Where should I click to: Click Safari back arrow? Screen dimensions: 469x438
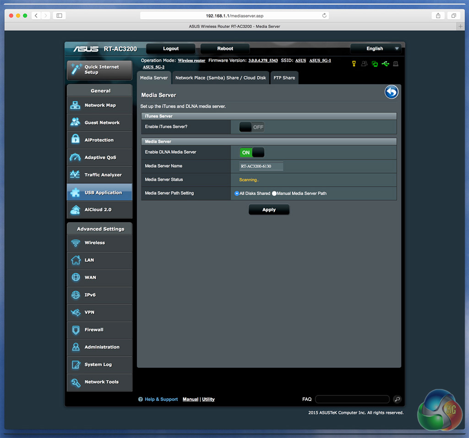pyautogui.click(x=36, y=16)
